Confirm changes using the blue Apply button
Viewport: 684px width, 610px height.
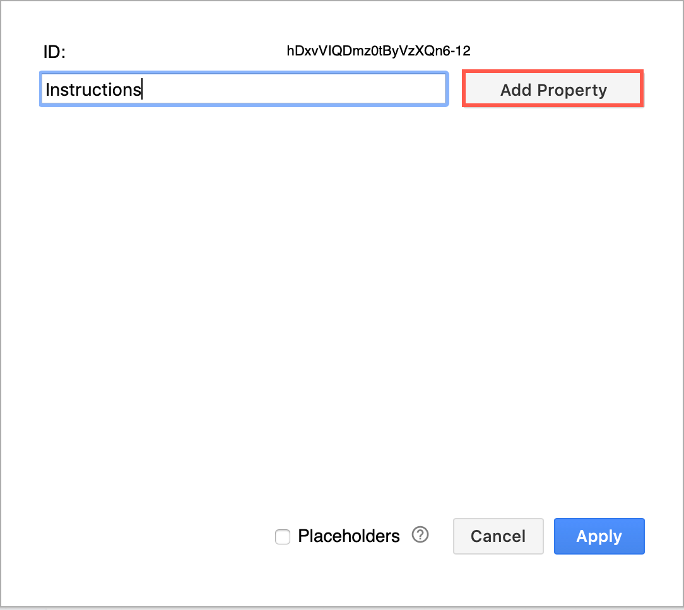(x=598, y=536)
